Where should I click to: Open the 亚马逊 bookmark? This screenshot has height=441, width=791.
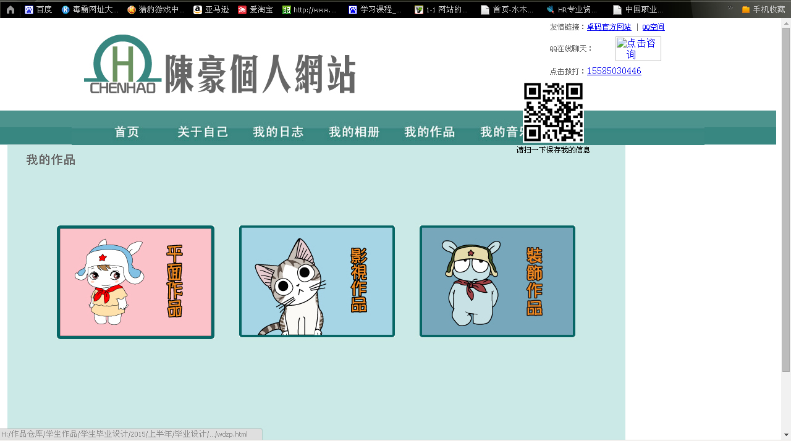211,10
